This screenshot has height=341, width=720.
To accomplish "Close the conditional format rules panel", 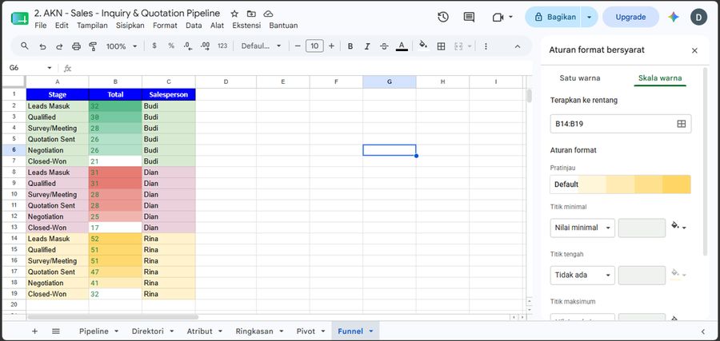I will point(694,50).
